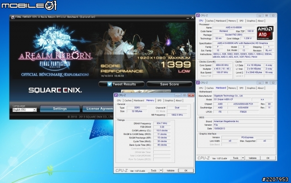Click the Core Speed value 4804.95 MHz
Screen dimensions: 291x183
tap(222, 65)
